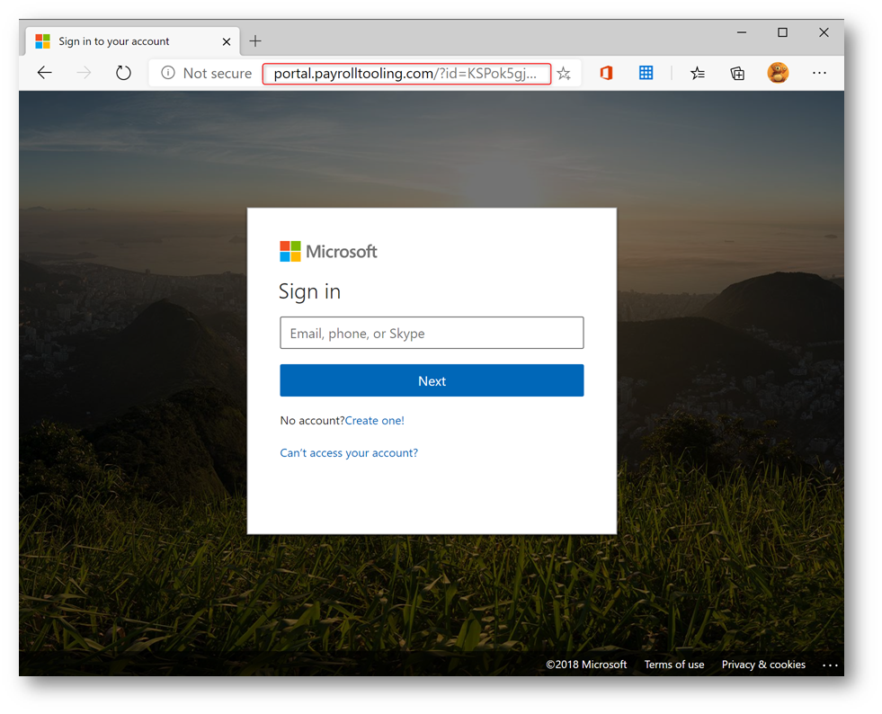Reload the current page

[123, 73]
